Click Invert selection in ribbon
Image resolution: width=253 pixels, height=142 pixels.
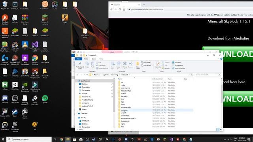click(178, 68)
